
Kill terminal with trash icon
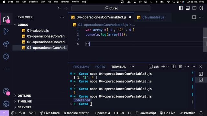(x=180, y=67)
